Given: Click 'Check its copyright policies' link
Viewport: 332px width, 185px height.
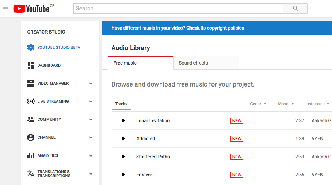Looking at the screenshot, I should coord(215,28).
